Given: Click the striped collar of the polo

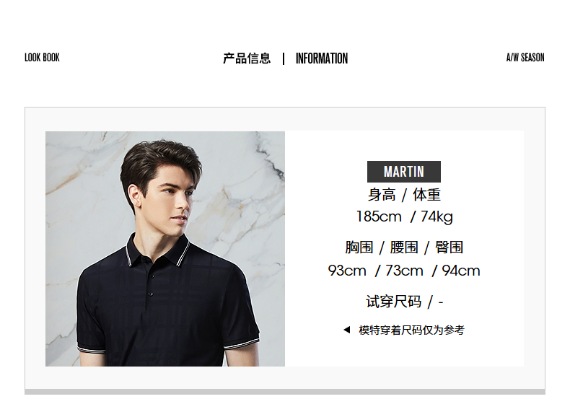Looking at the screenshot, I should [x=158, y=251].
